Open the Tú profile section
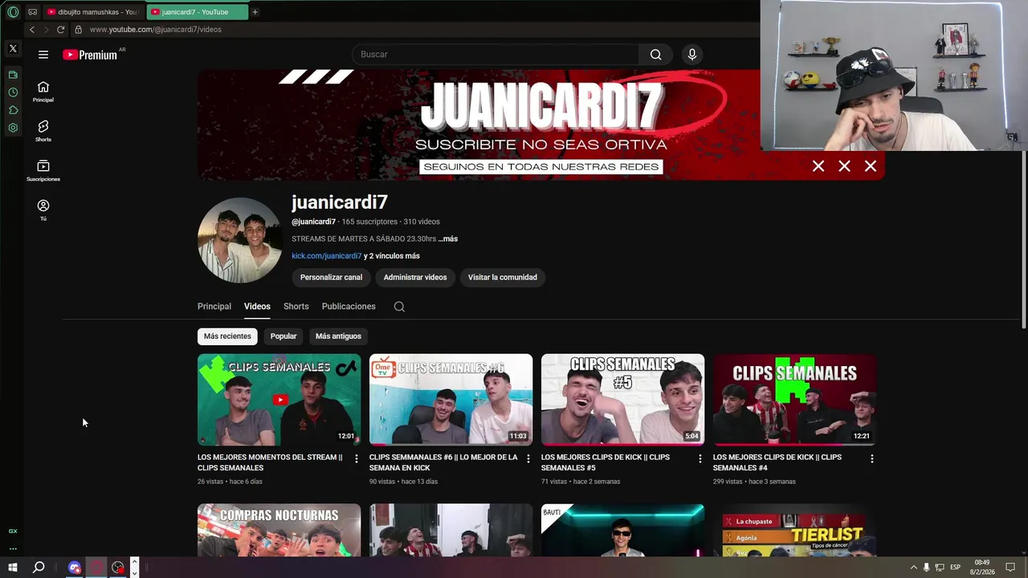The height and width of the screenshot is (578, 1028). (43, 210)
